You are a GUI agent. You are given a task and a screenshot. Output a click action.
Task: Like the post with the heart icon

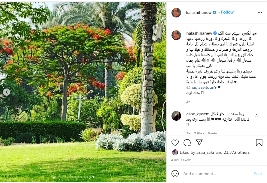click(x=175, y=143)
